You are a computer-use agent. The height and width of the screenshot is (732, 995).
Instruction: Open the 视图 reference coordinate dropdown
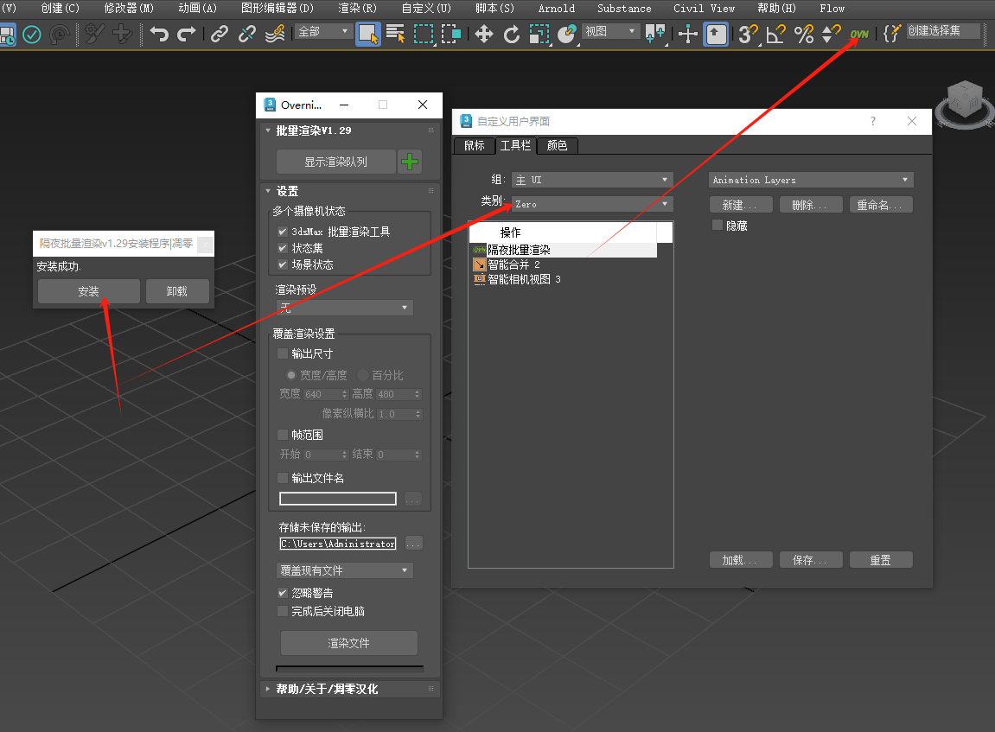(x=610, y=31)
